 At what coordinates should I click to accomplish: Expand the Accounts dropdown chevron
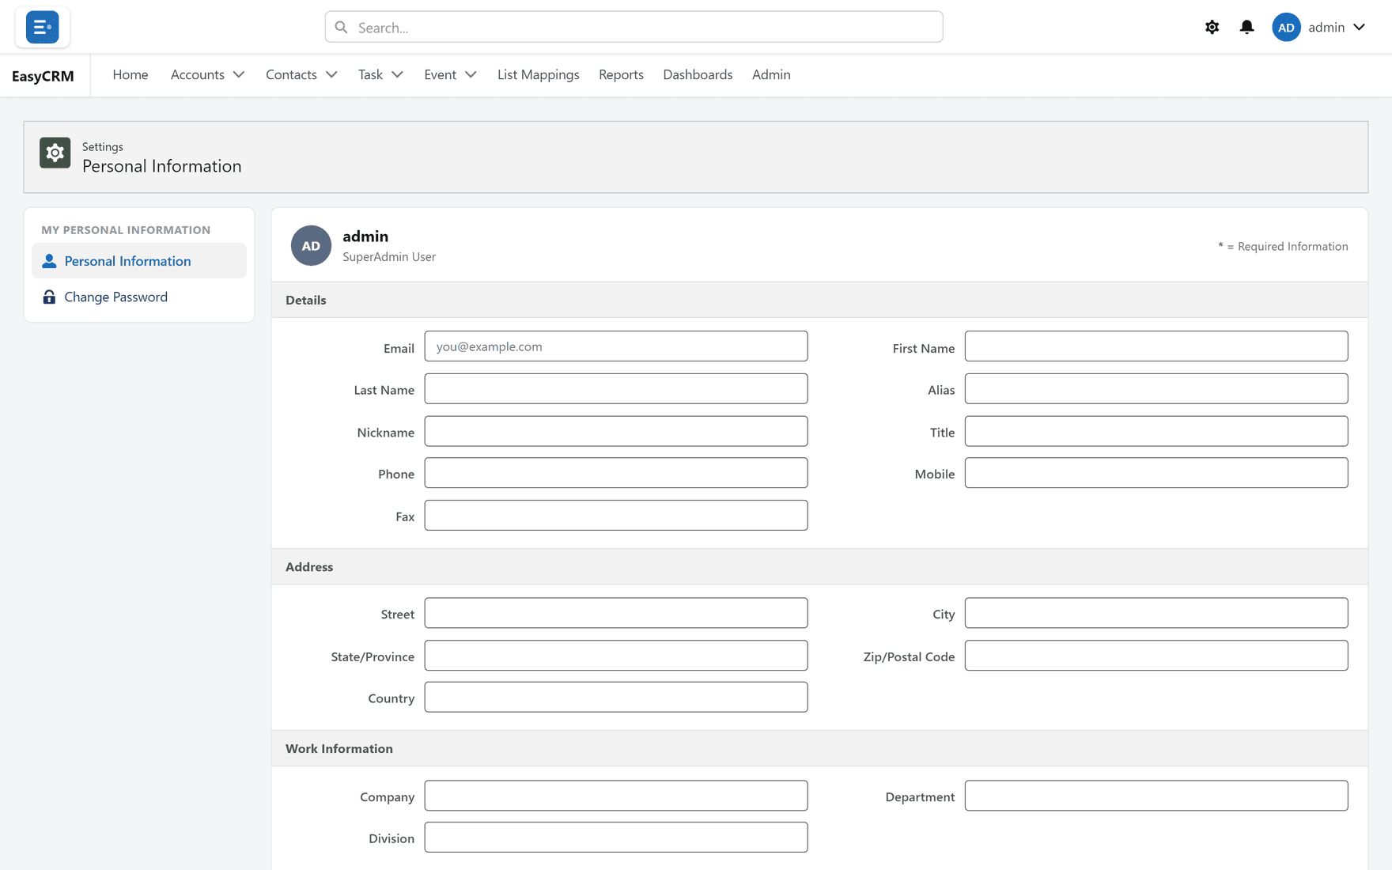(x=239, y=74)
